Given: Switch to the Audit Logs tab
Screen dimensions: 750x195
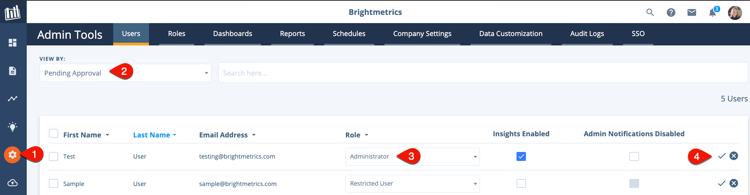Looking at the screenshot, I should (x=587, y=34).
